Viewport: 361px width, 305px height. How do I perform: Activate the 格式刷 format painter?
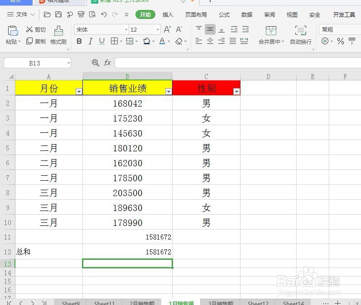(58, 35)
